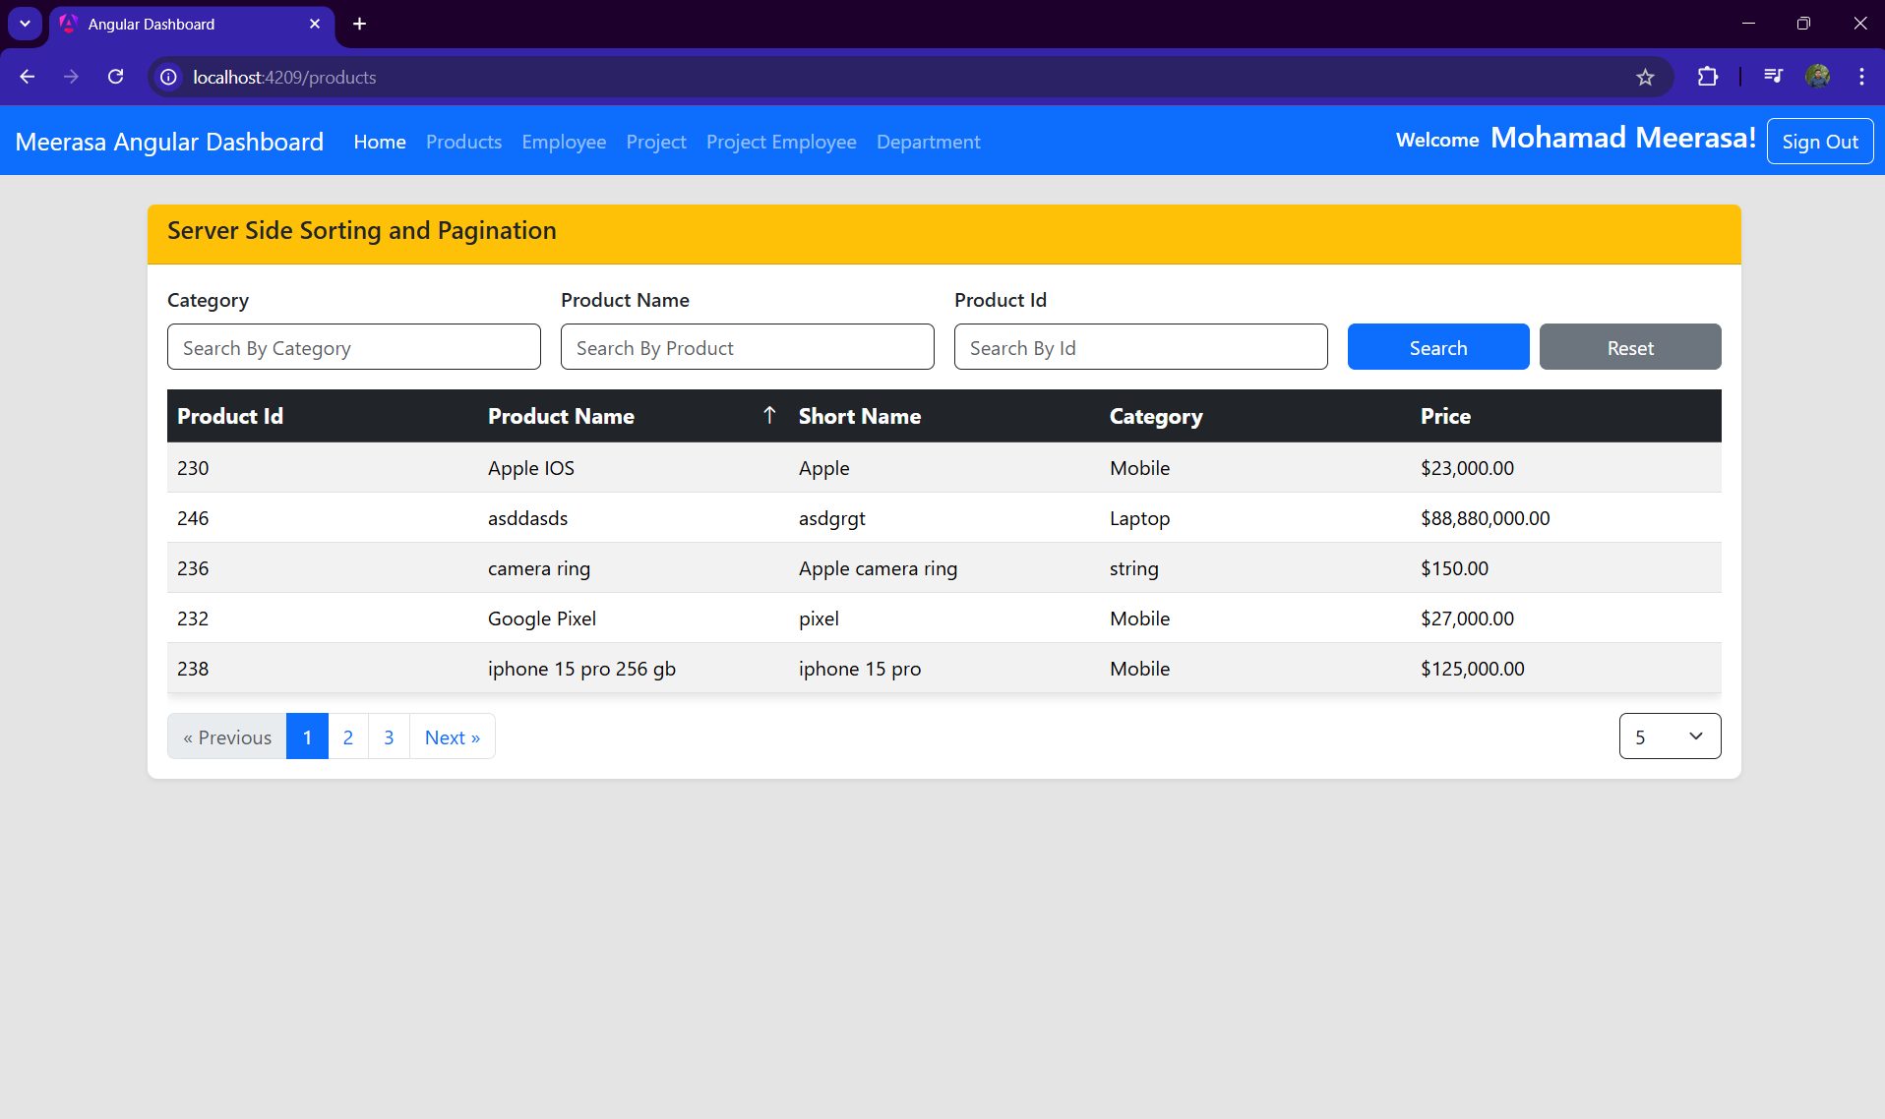Click the Welcome Mohamad Meerasa! greeting
The width and height of the screenshot is (1885, 1119).
point(1576,139)
